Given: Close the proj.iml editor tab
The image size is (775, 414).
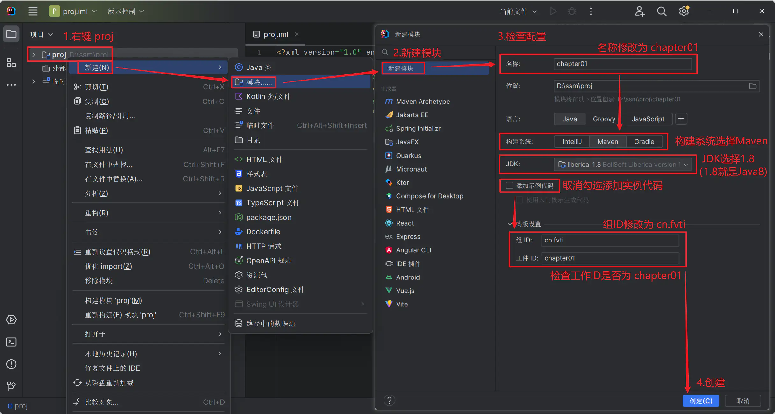Looking at the screenshot, I should coord(297,34).
